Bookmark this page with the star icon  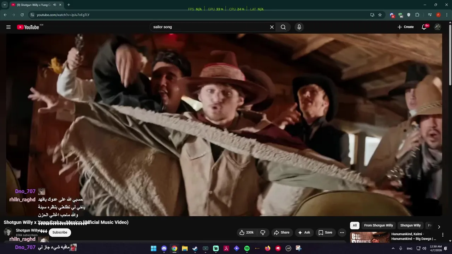coord(380,15)
